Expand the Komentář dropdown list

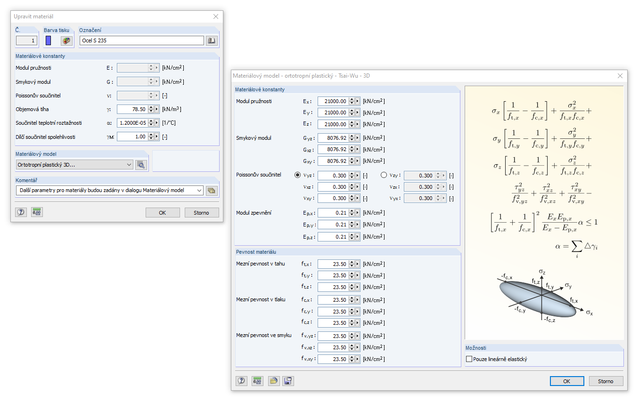pos(199,191)
